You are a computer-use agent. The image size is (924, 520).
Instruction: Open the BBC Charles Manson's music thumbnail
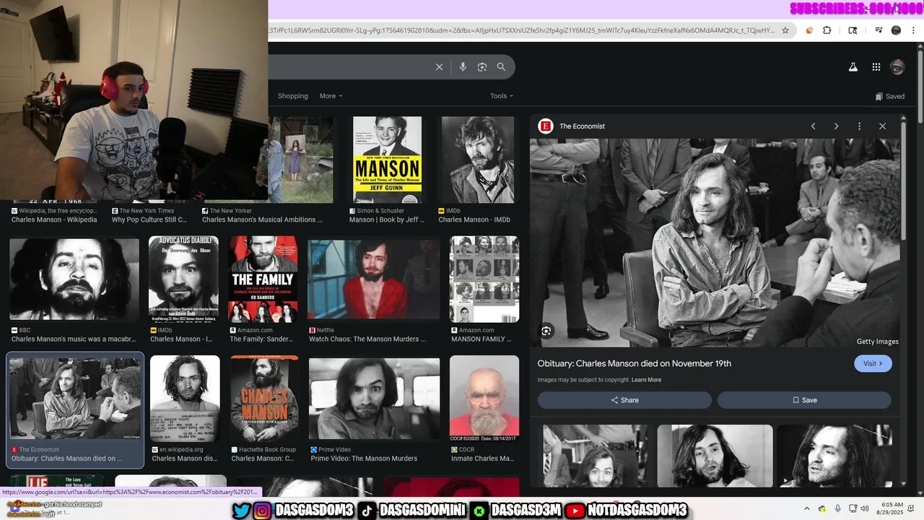74,279
